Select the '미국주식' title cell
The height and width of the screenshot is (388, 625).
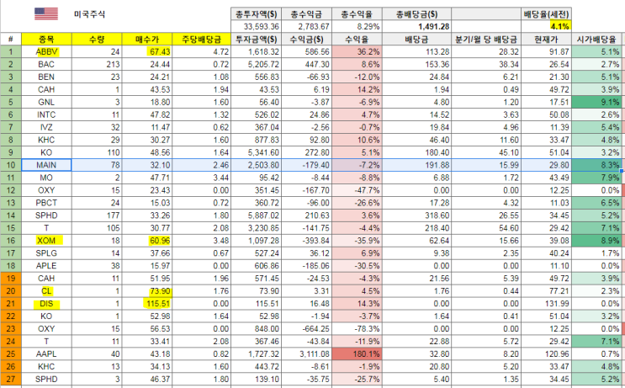coord(90,14)
